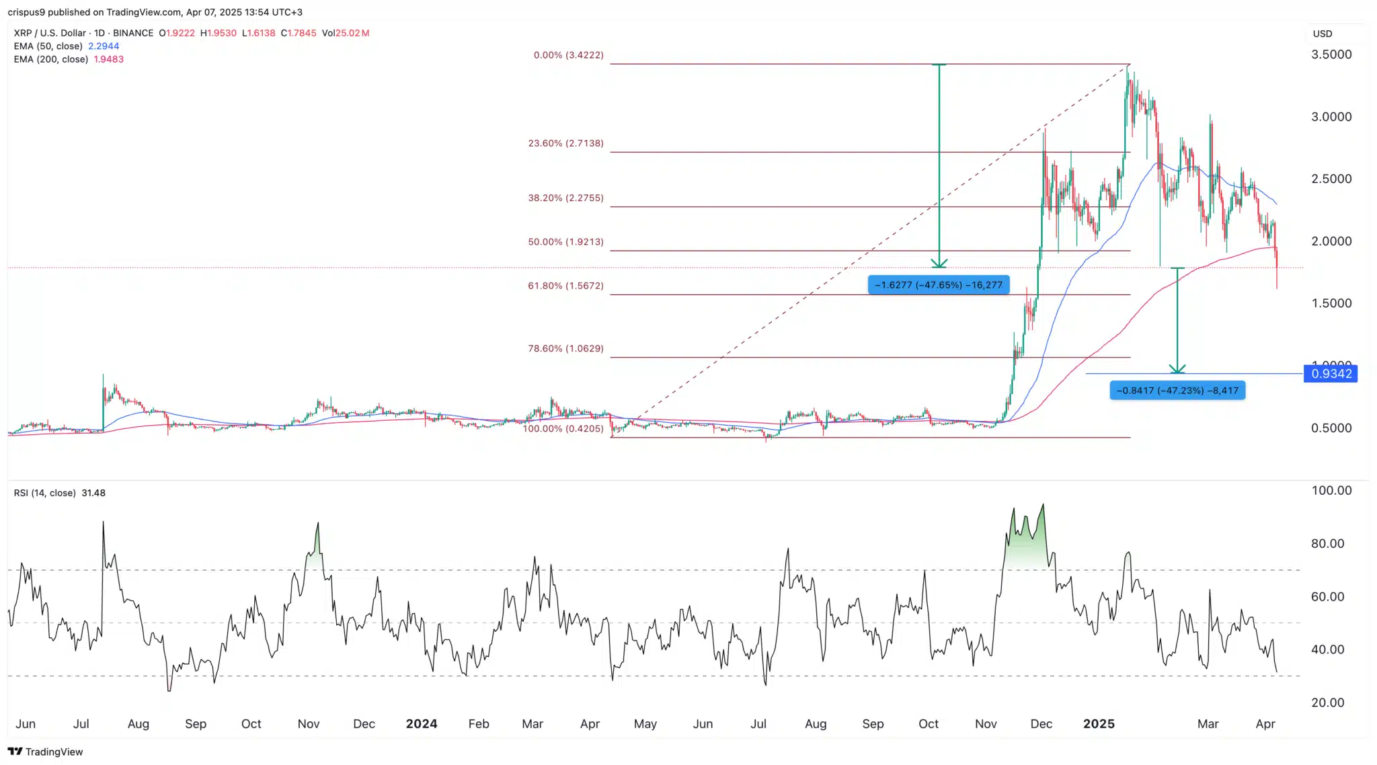Click the −1.6277 (−47.65%) measurement label
The width and height of the screenshot is (1377, 765).
pyautogui.click(x=939, y=284)
